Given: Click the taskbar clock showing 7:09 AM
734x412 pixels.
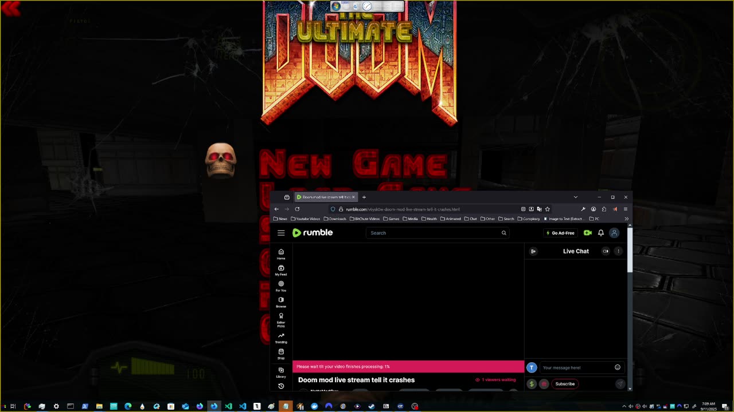Looking at the screenshot, I should tap(709, 406).
